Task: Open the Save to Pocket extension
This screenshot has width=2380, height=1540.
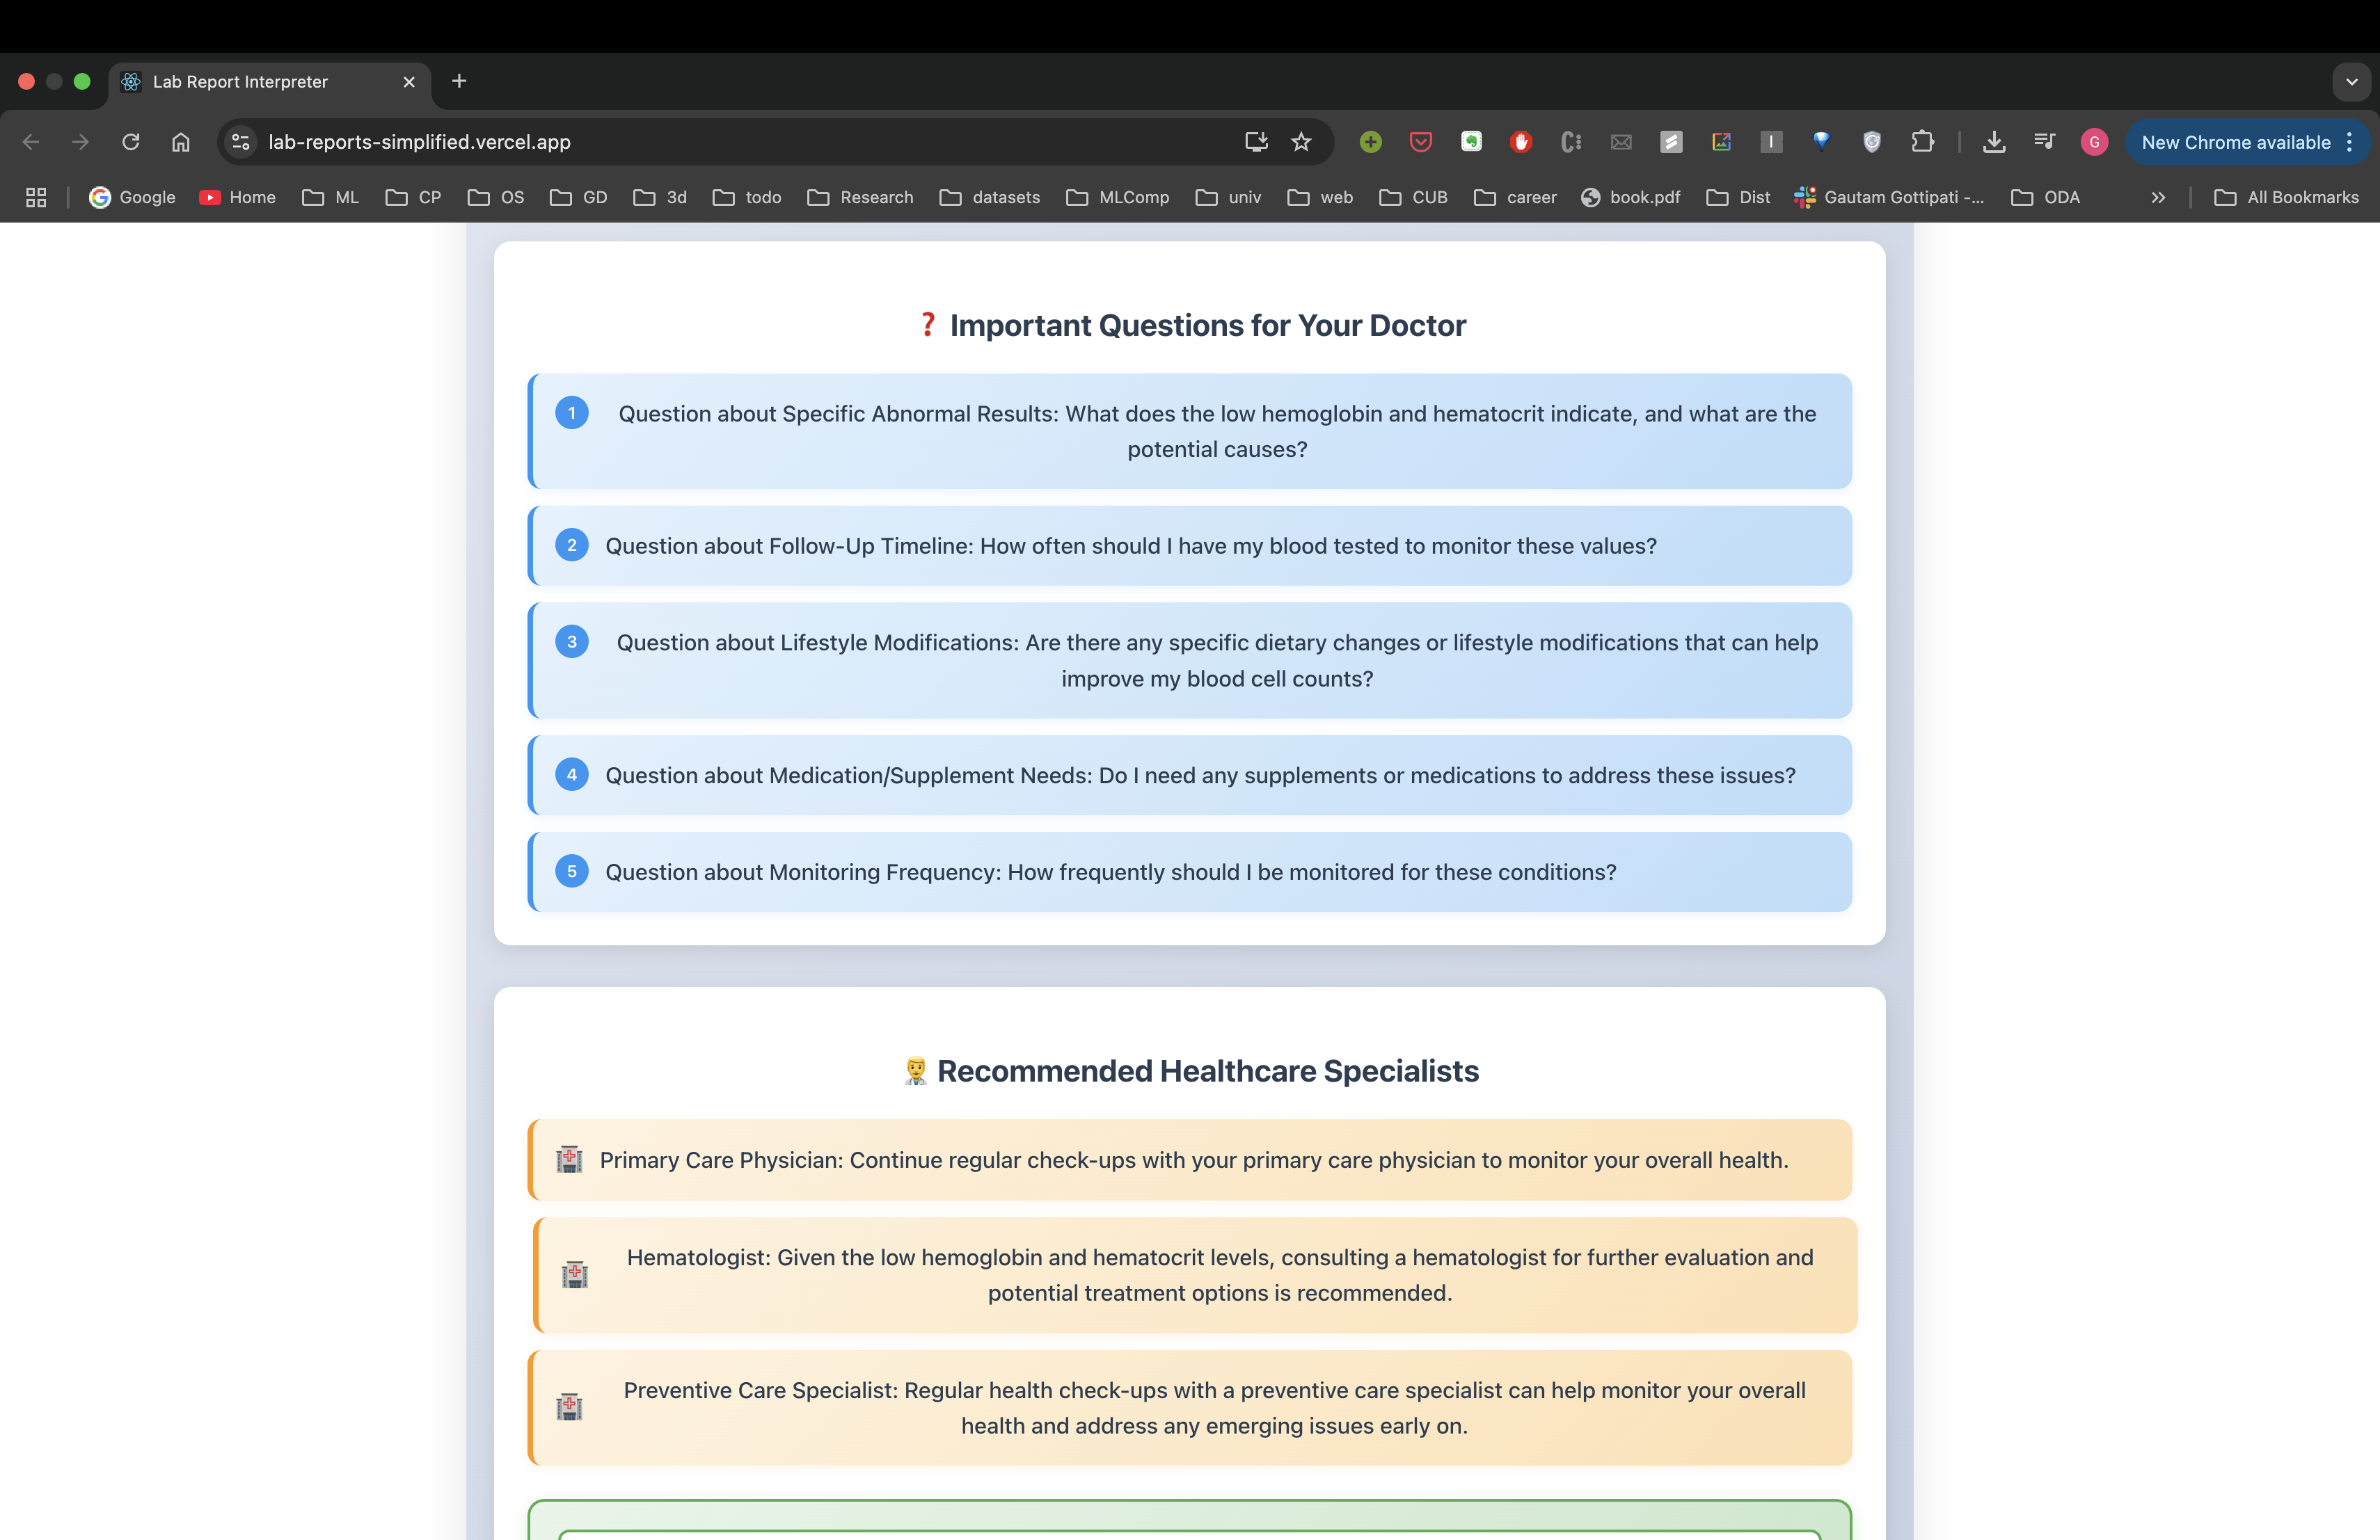Action: (1420, 142)
